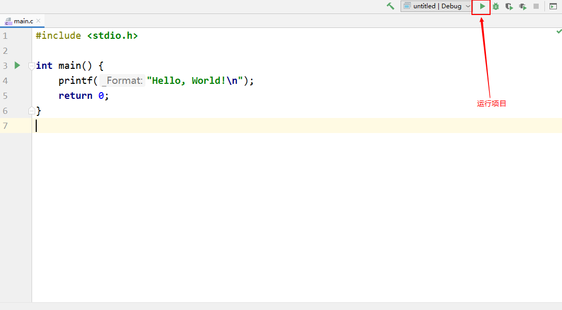Click line number 4 in gutter
Image resolution: width=562 pixels, height=310 pixels.
pyautogui.click(x=5, y=81)
